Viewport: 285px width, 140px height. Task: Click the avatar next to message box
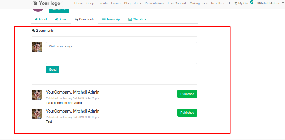[x=37, y=47]
